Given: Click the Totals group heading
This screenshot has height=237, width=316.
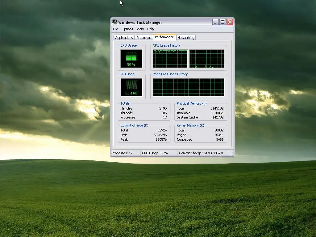Looking at the screenshot, I should click(x=125, y=103).
